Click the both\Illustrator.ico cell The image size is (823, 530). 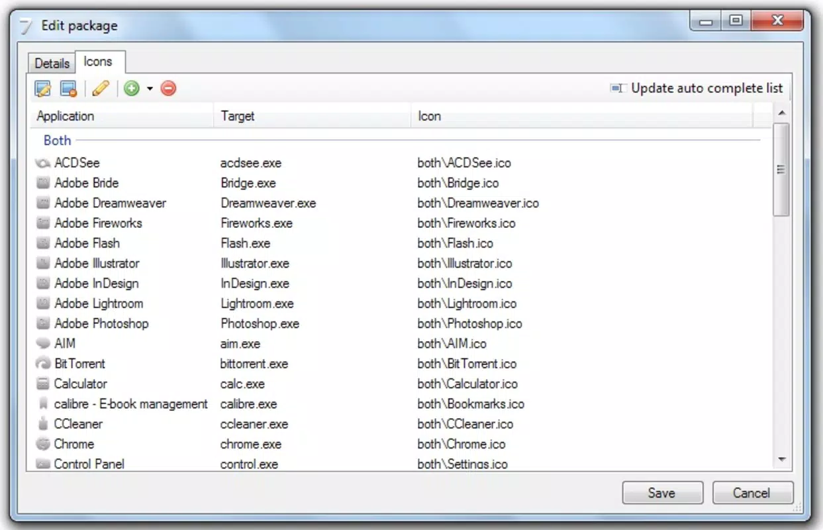465,263
